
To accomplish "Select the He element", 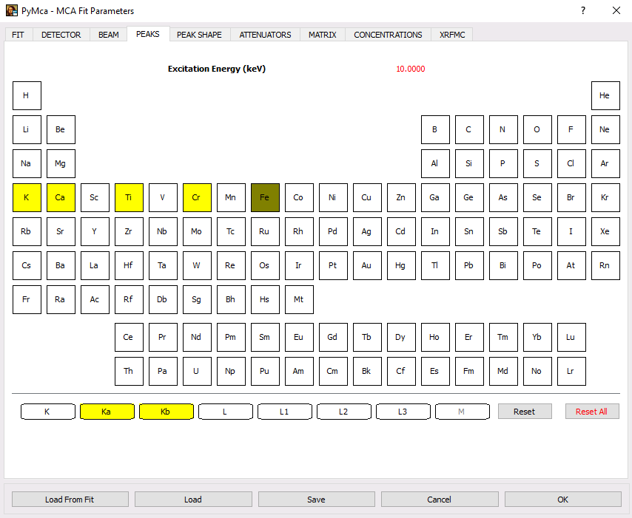I will [605, 96].
